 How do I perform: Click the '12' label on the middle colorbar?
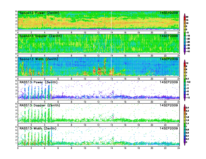[x=187, y=63]
